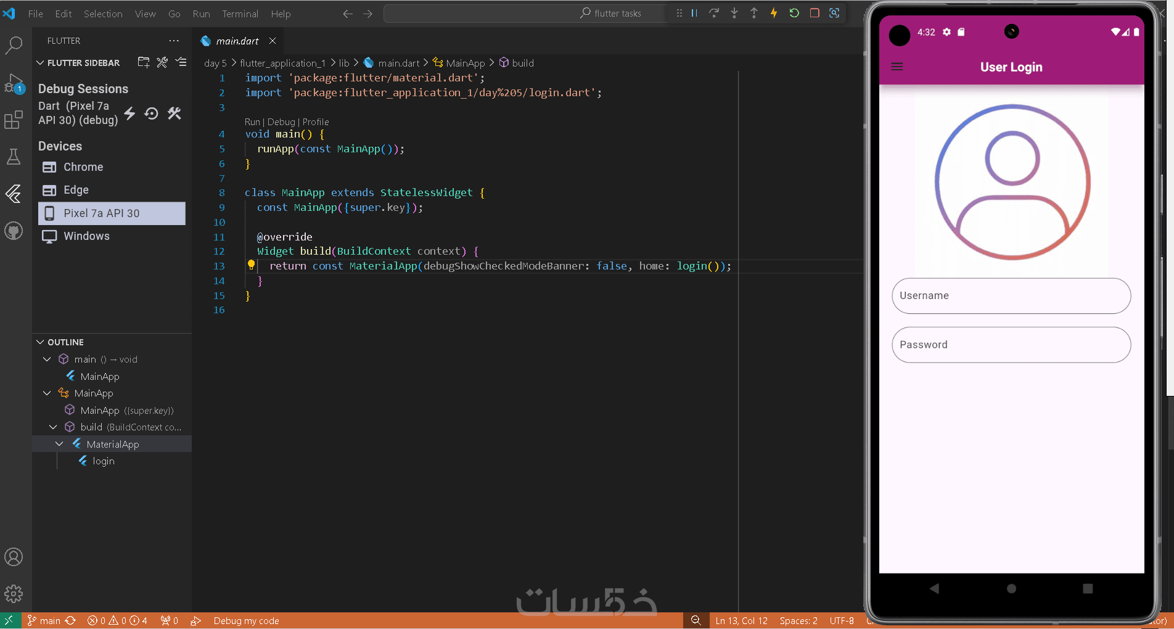This screenshot has height=629, width=1174.
Task: Switch to the main.dart editor tab
Action: pyautogui.click(x=237, y=41)
